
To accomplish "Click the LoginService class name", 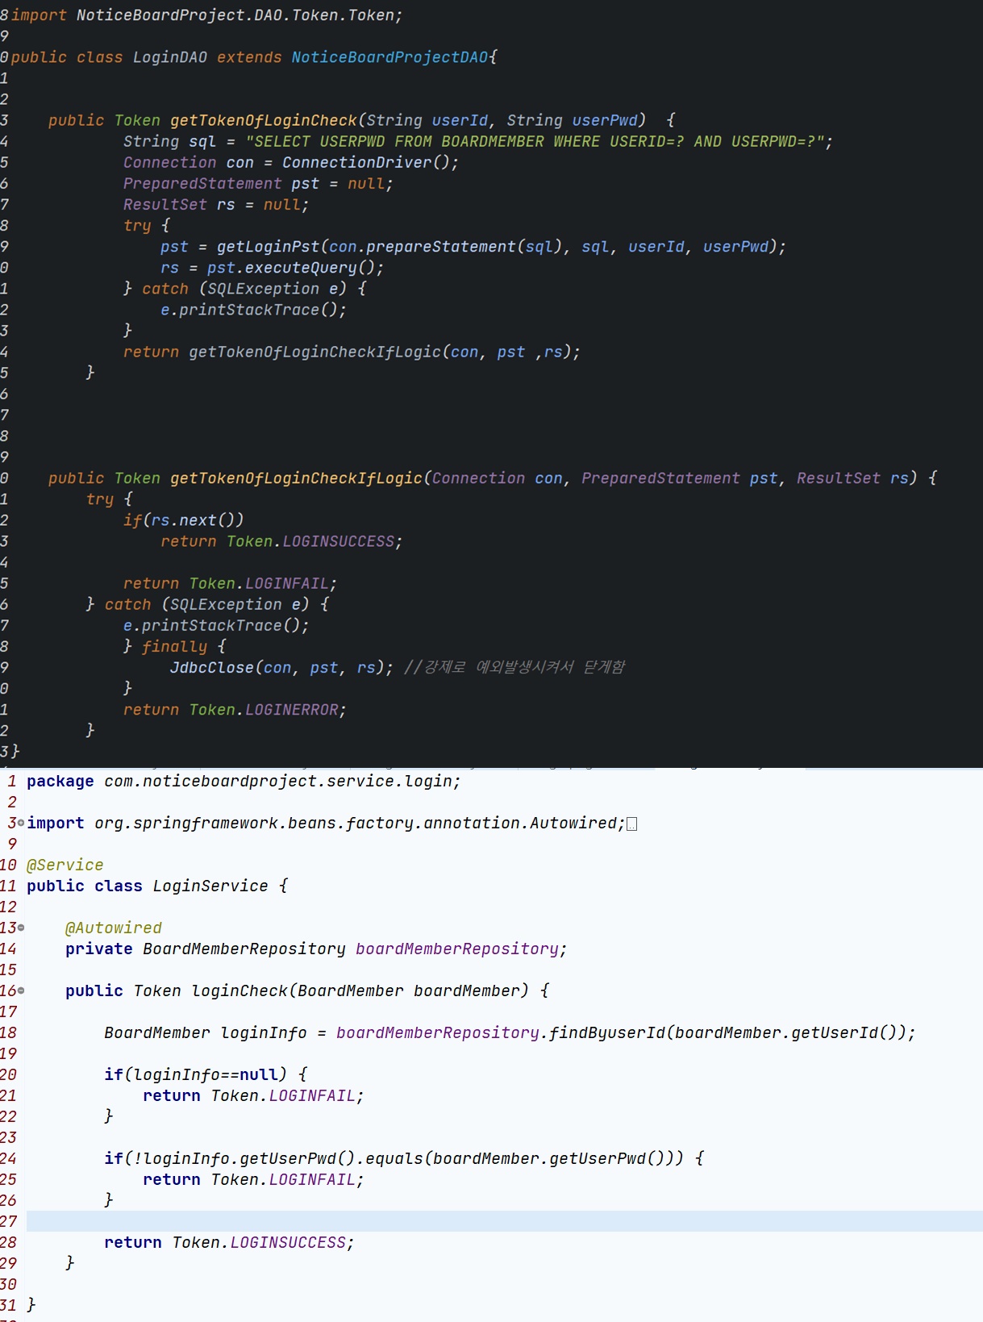I will click(210, 886).
